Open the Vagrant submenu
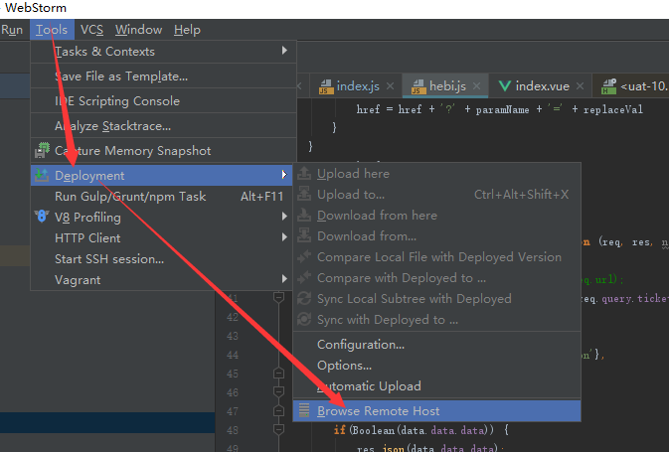This screenshot has width=669, height=452. 161,280
